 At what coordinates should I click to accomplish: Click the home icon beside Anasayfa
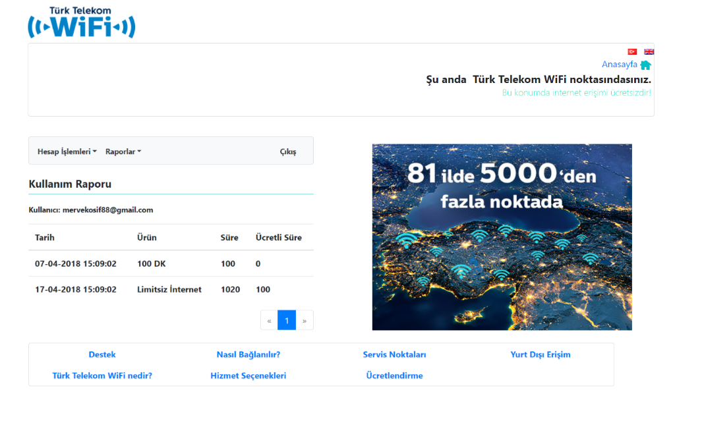tap(645, 65)
